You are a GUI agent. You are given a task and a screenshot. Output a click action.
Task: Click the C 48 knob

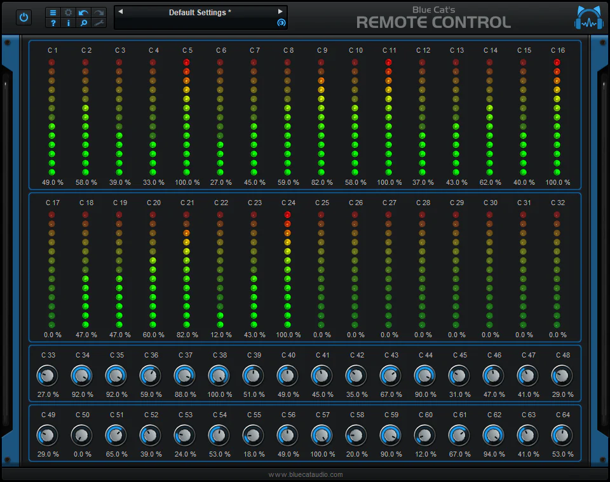click(562, 375)
